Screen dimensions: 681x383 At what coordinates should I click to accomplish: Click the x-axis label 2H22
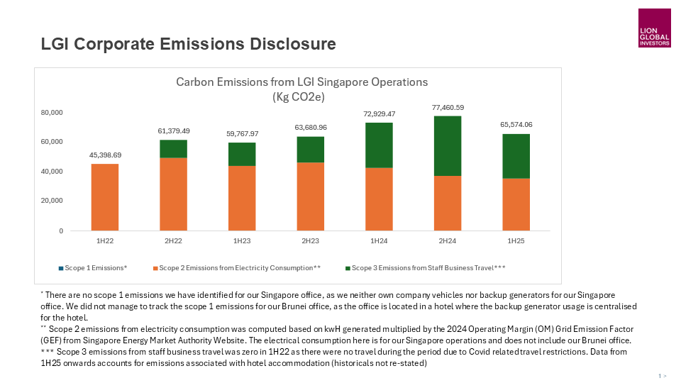173,241
